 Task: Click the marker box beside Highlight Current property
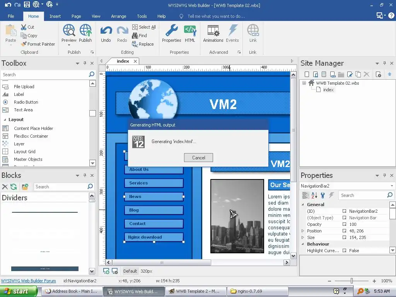coord(344,250)
